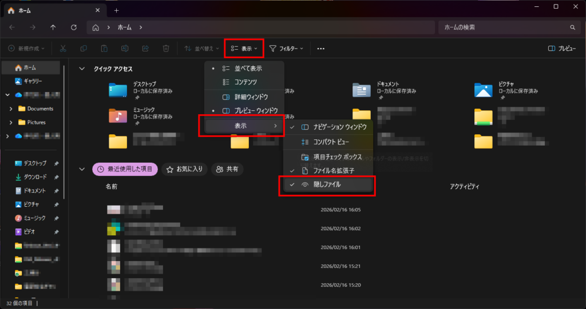Click the Delete trash icon

pos(167,49)
